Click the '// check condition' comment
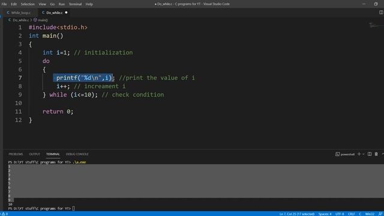384x216 pixels. [133, 95]
